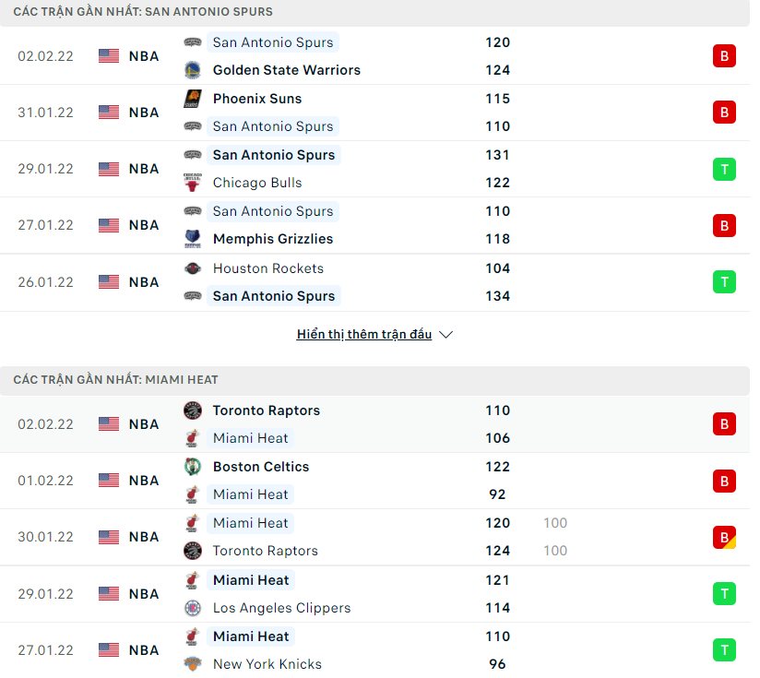760x678 pixels.
Task: Select the Boston Celtics vs Miami Heat match row
Action: [374, 481]
